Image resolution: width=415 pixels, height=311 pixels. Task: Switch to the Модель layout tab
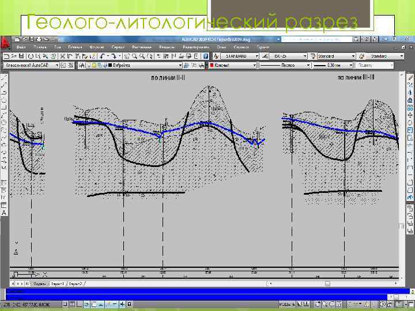pyautogui.click(x=39, y=284)
